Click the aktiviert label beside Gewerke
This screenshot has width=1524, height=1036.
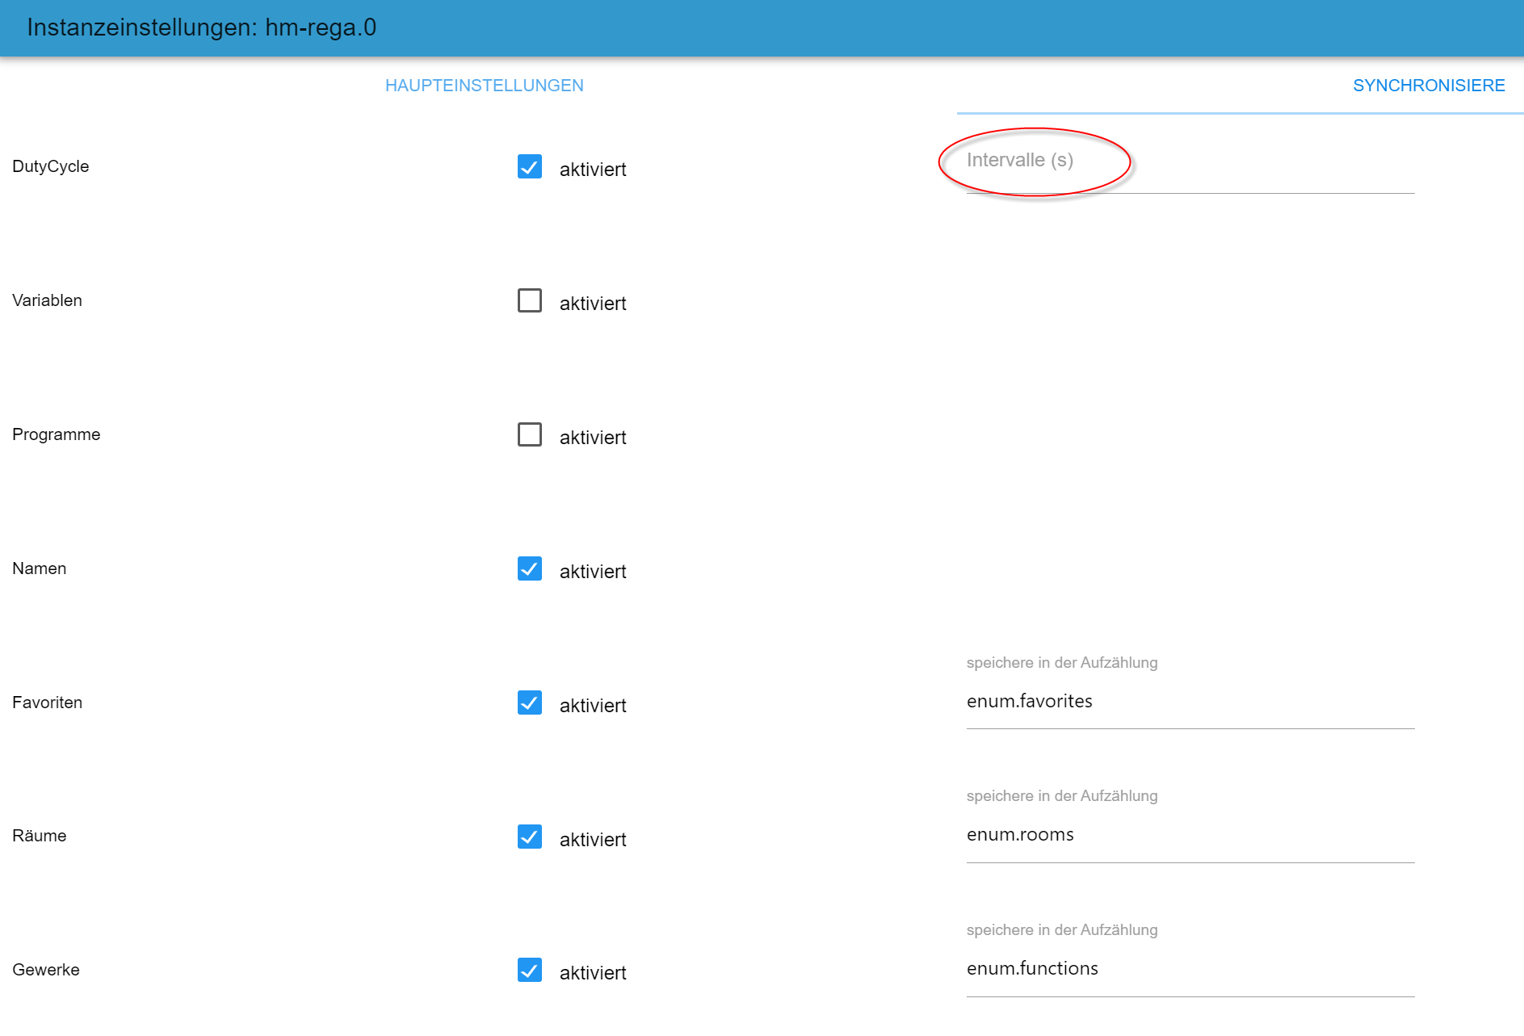(593, 973)
